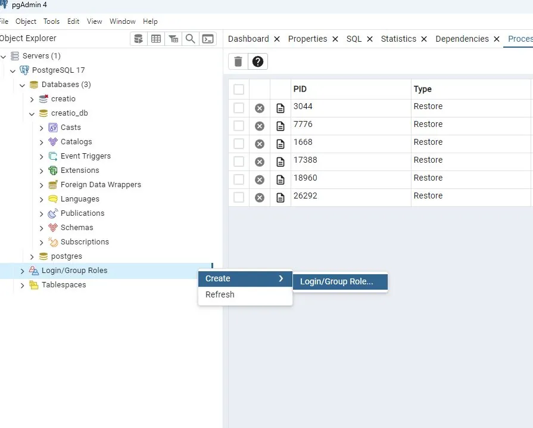The height and width of the screenshot is (428, 533).
Task: Expand the Login/Group Roles node
Action: [23, 271]
